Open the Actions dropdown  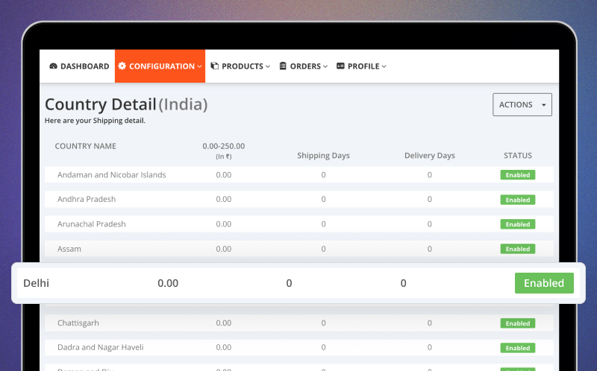522,104
